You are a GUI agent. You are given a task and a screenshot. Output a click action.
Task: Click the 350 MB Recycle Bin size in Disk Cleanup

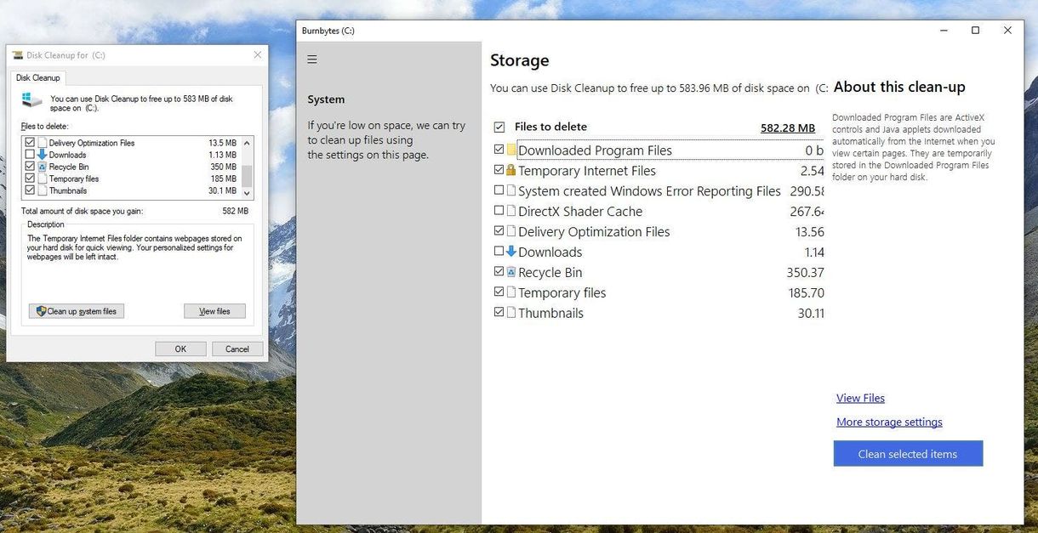coord(223,167)
